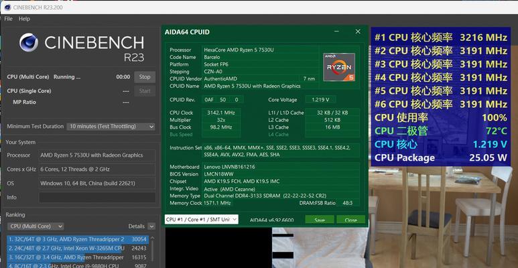Click the Memory Clock value 1571.1 MHz
Viewport: 518px width, 268px height.
point(217,203)
